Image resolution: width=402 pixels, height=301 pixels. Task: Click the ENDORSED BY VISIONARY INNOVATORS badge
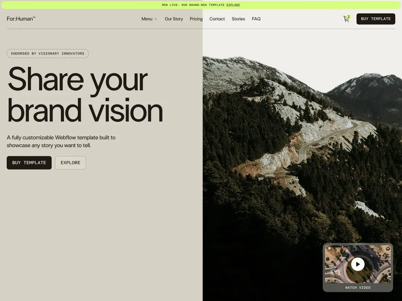pyautogui.click(x=48, y=53)
